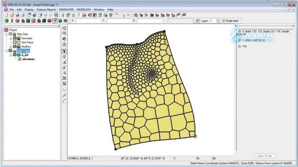Open the Window menu
Viewport: 298px width, 167px height.
click(x=99, y=9)
